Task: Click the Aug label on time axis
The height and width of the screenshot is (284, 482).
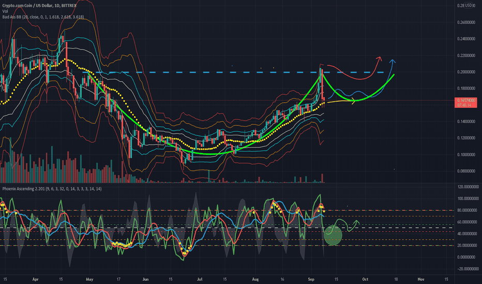Action: coord(255,279)
